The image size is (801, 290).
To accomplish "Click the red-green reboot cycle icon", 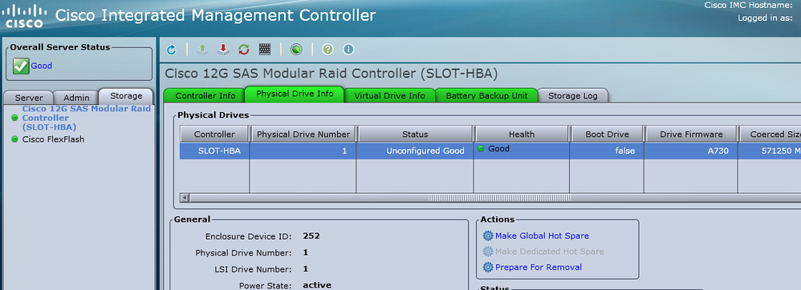I will click(244, 50).
